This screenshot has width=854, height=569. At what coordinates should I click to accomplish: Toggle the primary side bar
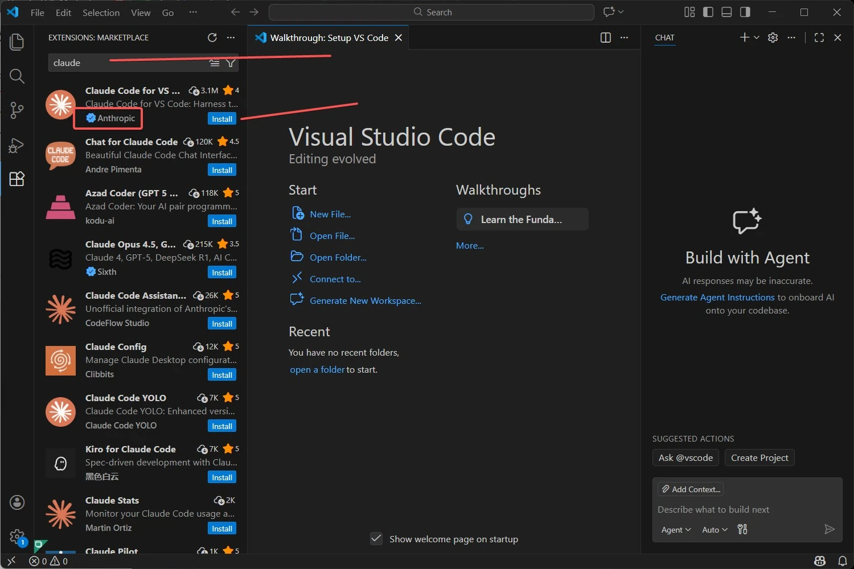point(708,12)
